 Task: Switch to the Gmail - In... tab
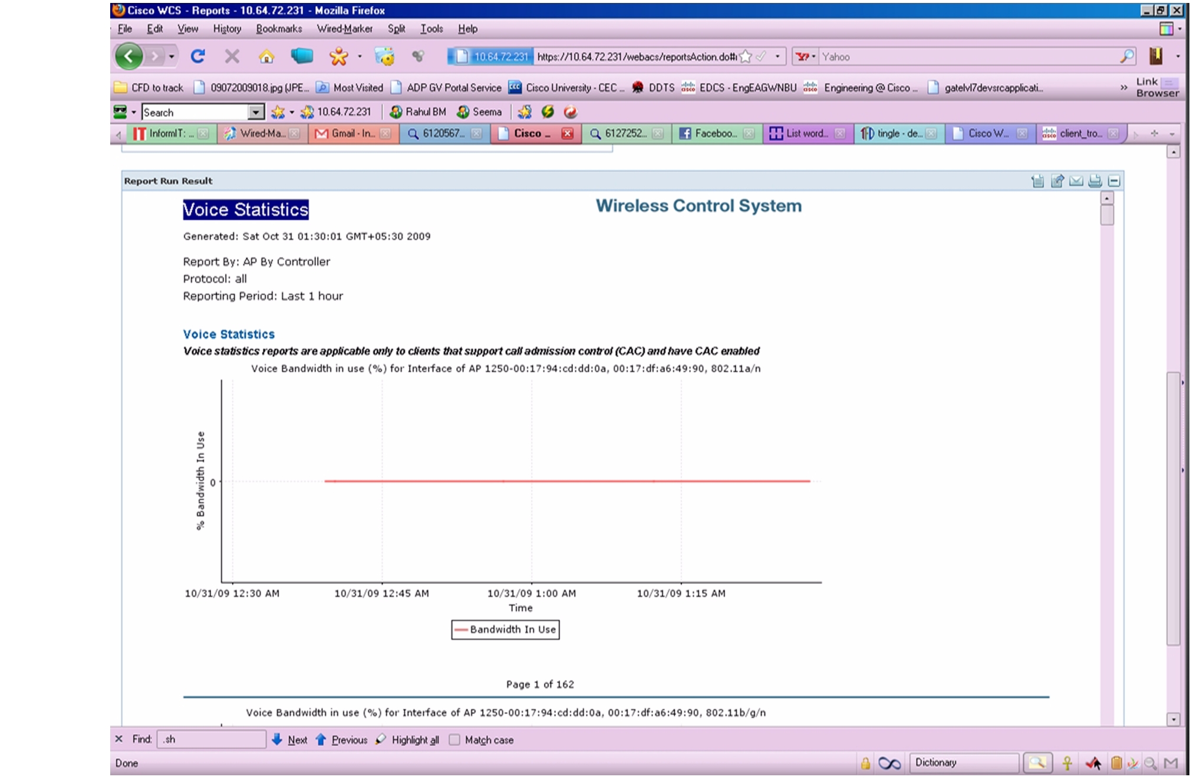coord(352,134)
